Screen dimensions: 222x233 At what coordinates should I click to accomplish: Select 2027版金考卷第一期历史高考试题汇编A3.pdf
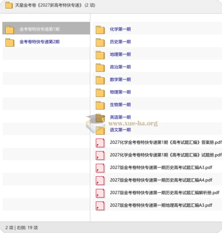(x=161, y=168)
